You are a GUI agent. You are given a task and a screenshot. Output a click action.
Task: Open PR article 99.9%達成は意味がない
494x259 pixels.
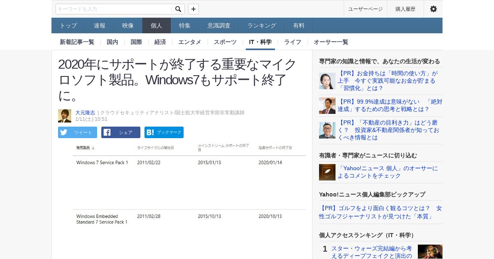[x=390, y=105]
